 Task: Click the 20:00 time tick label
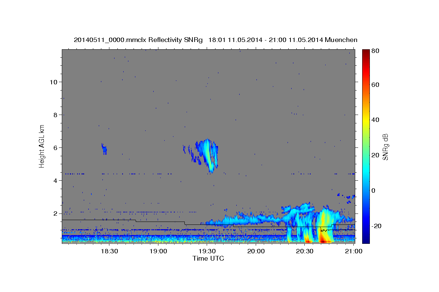[x=256, y=251]
